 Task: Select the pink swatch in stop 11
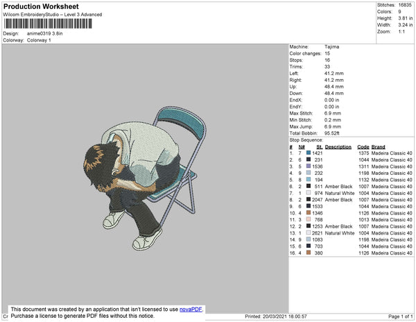308,220
